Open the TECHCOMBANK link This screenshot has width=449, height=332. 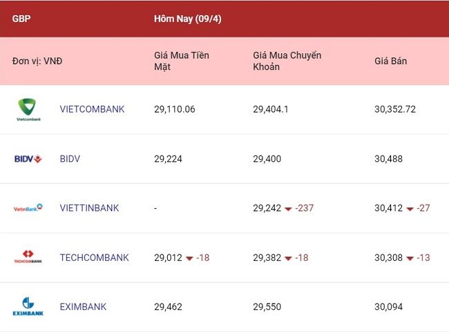[x=94, y=257]
